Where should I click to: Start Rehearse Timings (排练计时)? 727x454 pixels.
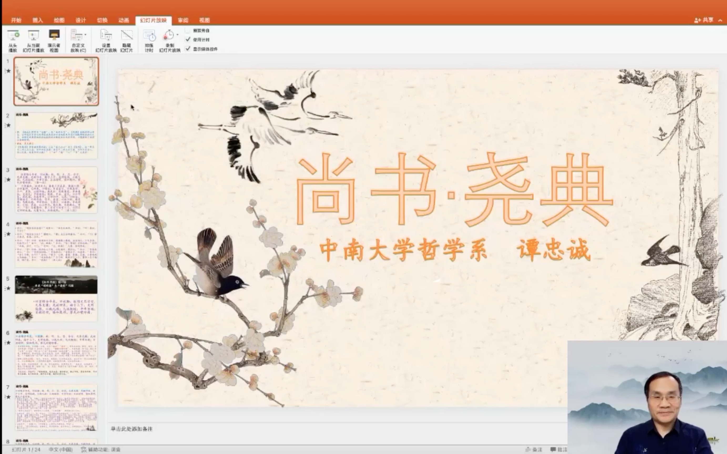(149, 41)
